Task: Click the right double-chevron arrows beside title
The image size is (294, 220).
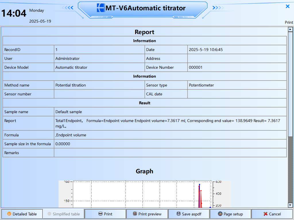Action: coord(218,8)
